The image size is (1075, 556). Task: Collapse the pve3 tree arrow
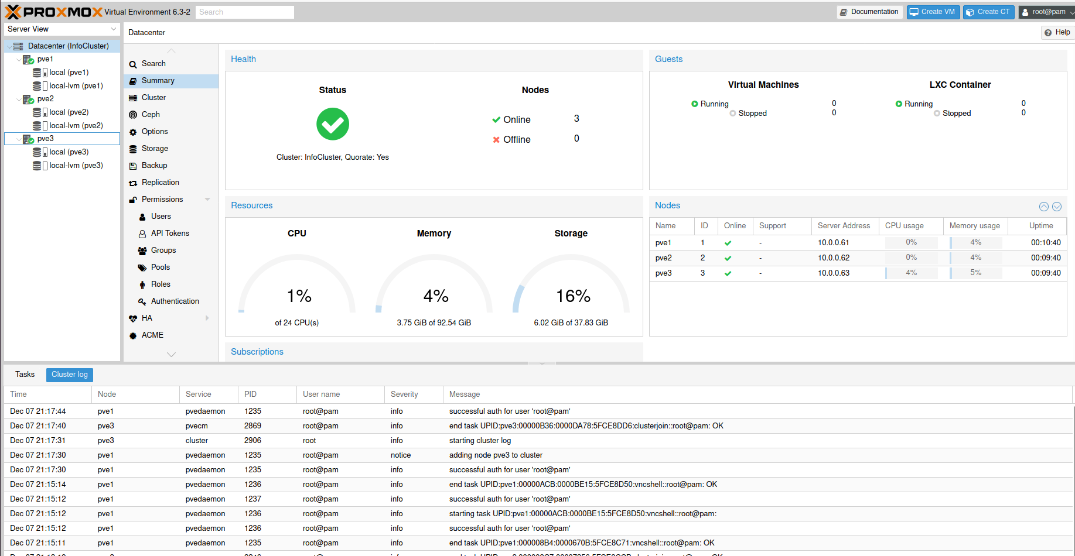pos(19,139)
